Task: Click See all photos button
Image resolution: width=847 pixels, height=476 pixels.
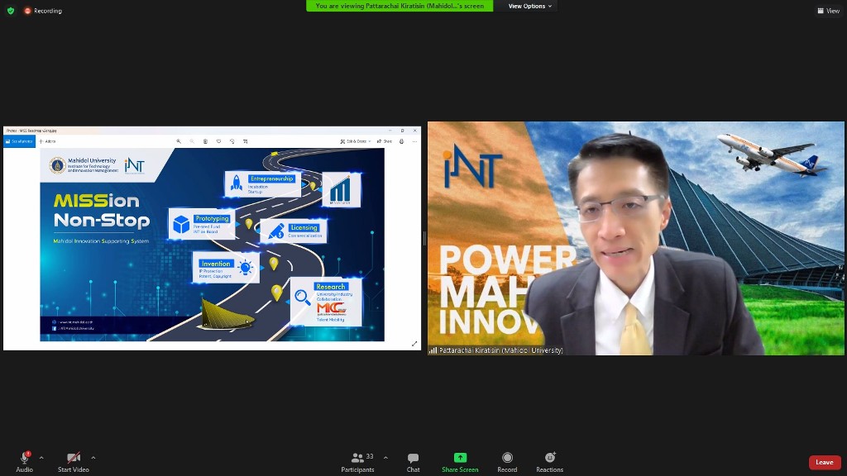Action: [x=19, y=141]
